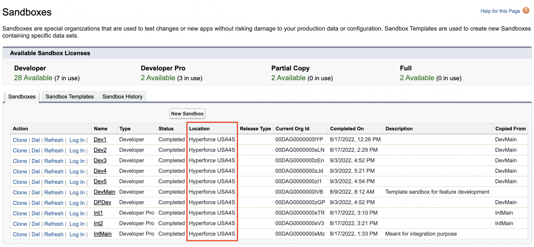Viewport: 534px width, 247px height.
Task: Switch to the Sandbox Templates tab
Action: tap(69, 96)
